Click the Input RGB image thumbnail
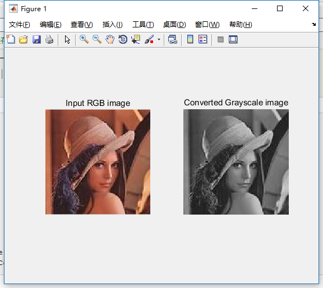 [x=98, y=162]
